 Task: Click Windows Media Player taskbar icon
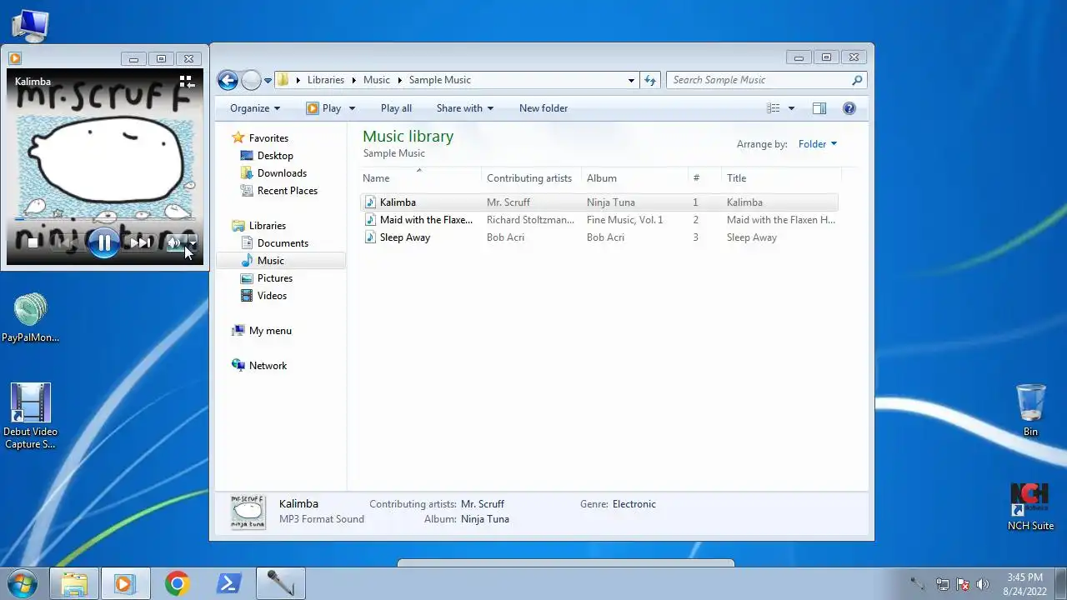click(125, 583)
